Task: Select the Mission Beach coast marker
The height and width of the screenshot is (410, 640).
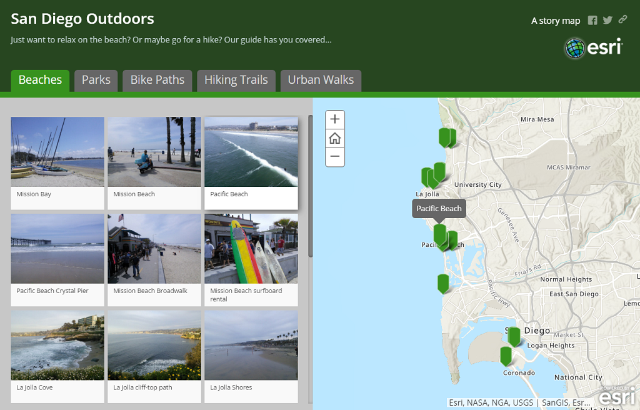Action: (x=443, y=284)
